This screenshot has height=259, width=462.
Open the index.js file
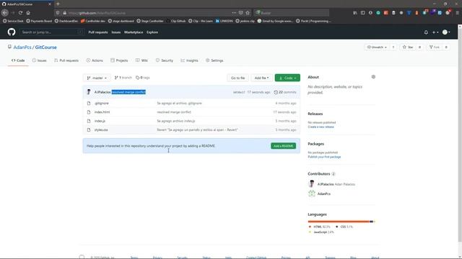(100, 121)
